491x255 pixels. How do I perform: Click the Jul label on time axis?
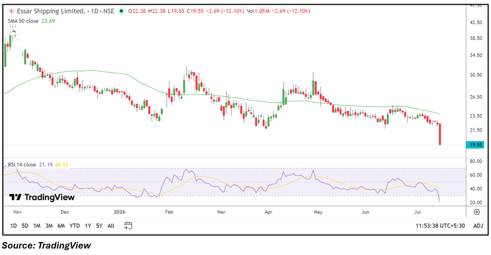tap(417, 212)
